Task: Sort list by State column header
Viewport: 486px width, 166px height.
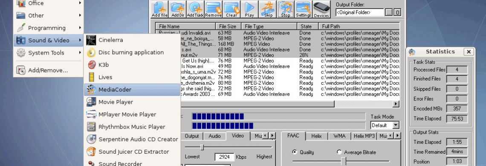Action: 308,26
